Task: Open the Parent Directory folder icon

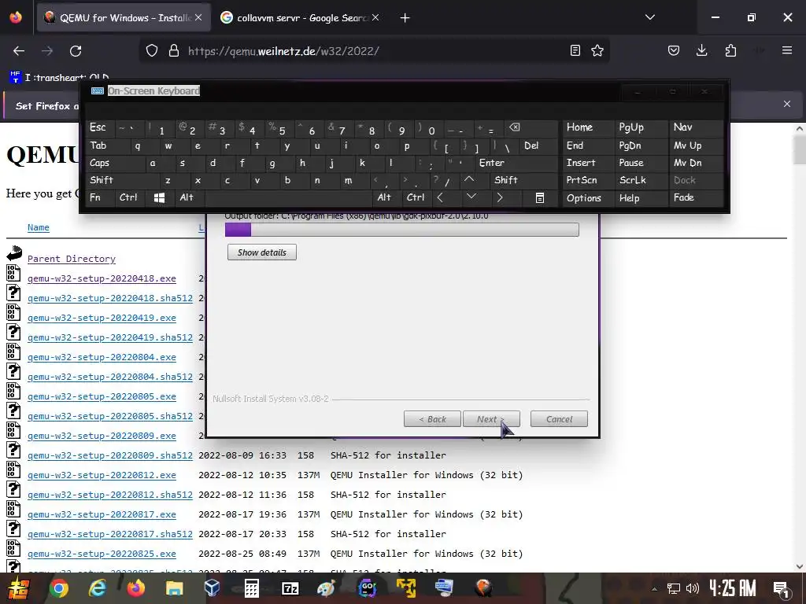Action: [x=14, y=253]
